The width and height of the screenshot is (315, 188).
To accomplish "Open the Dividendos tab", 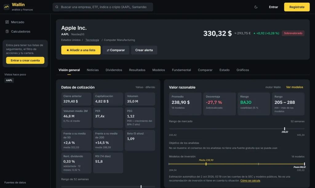I will (x=114, y=70).
